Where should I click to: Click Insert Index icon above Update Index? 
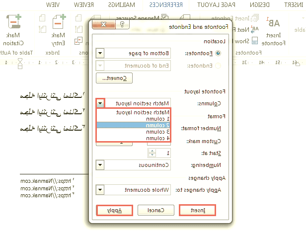coord(42,18)
